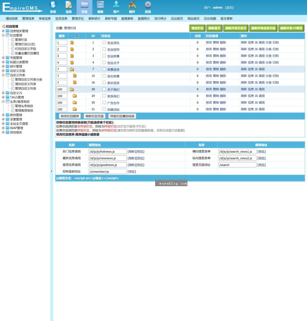307x321 pixels.
Task: Open the document icon beside 栏目自定义字段 tree item
Action: [x=13, y=49]
